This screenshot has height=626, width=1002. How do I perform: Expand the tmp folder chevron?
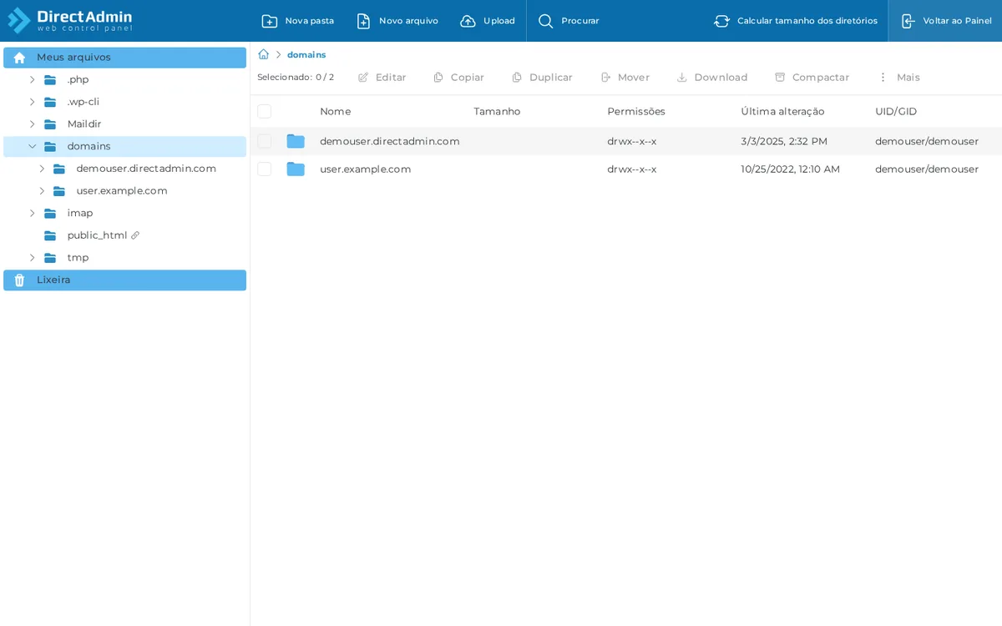point(33,258)
